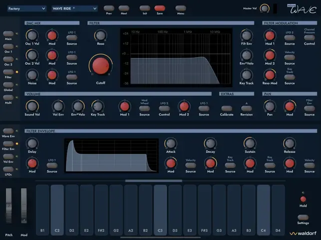This screenshot has width=321, height=240.
Task: Click the Revision A selector in Extras
Action: pos(247,109)
